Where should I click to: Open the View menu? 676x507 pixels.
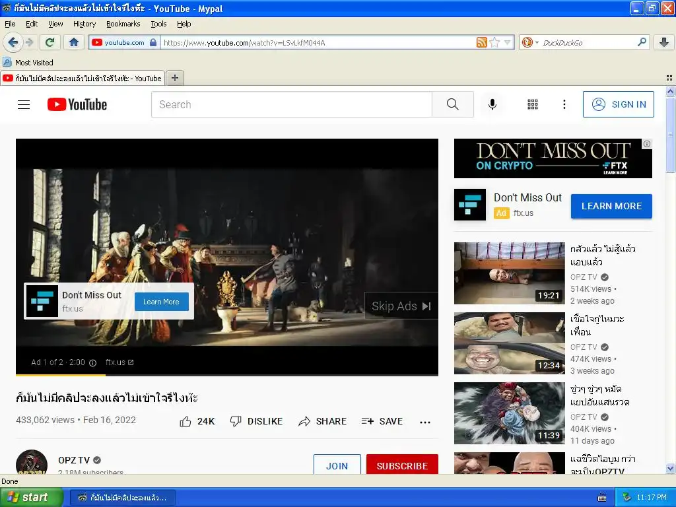(55, 24)
